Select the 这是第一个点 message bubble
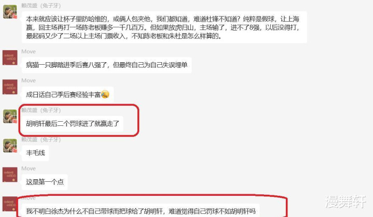This screenshot has width=373, height=217. [45, 182]
